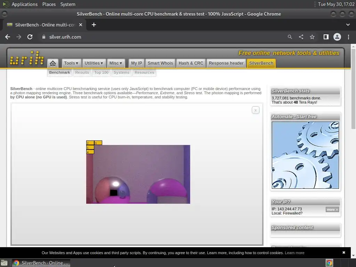Open the System menu
Viewport: 356px width, 267px height.
pos(68,4)
